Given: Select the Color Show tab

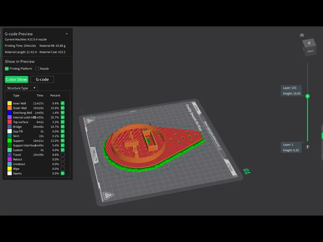Looking at the screenshot, I should (x=16, y=79).
